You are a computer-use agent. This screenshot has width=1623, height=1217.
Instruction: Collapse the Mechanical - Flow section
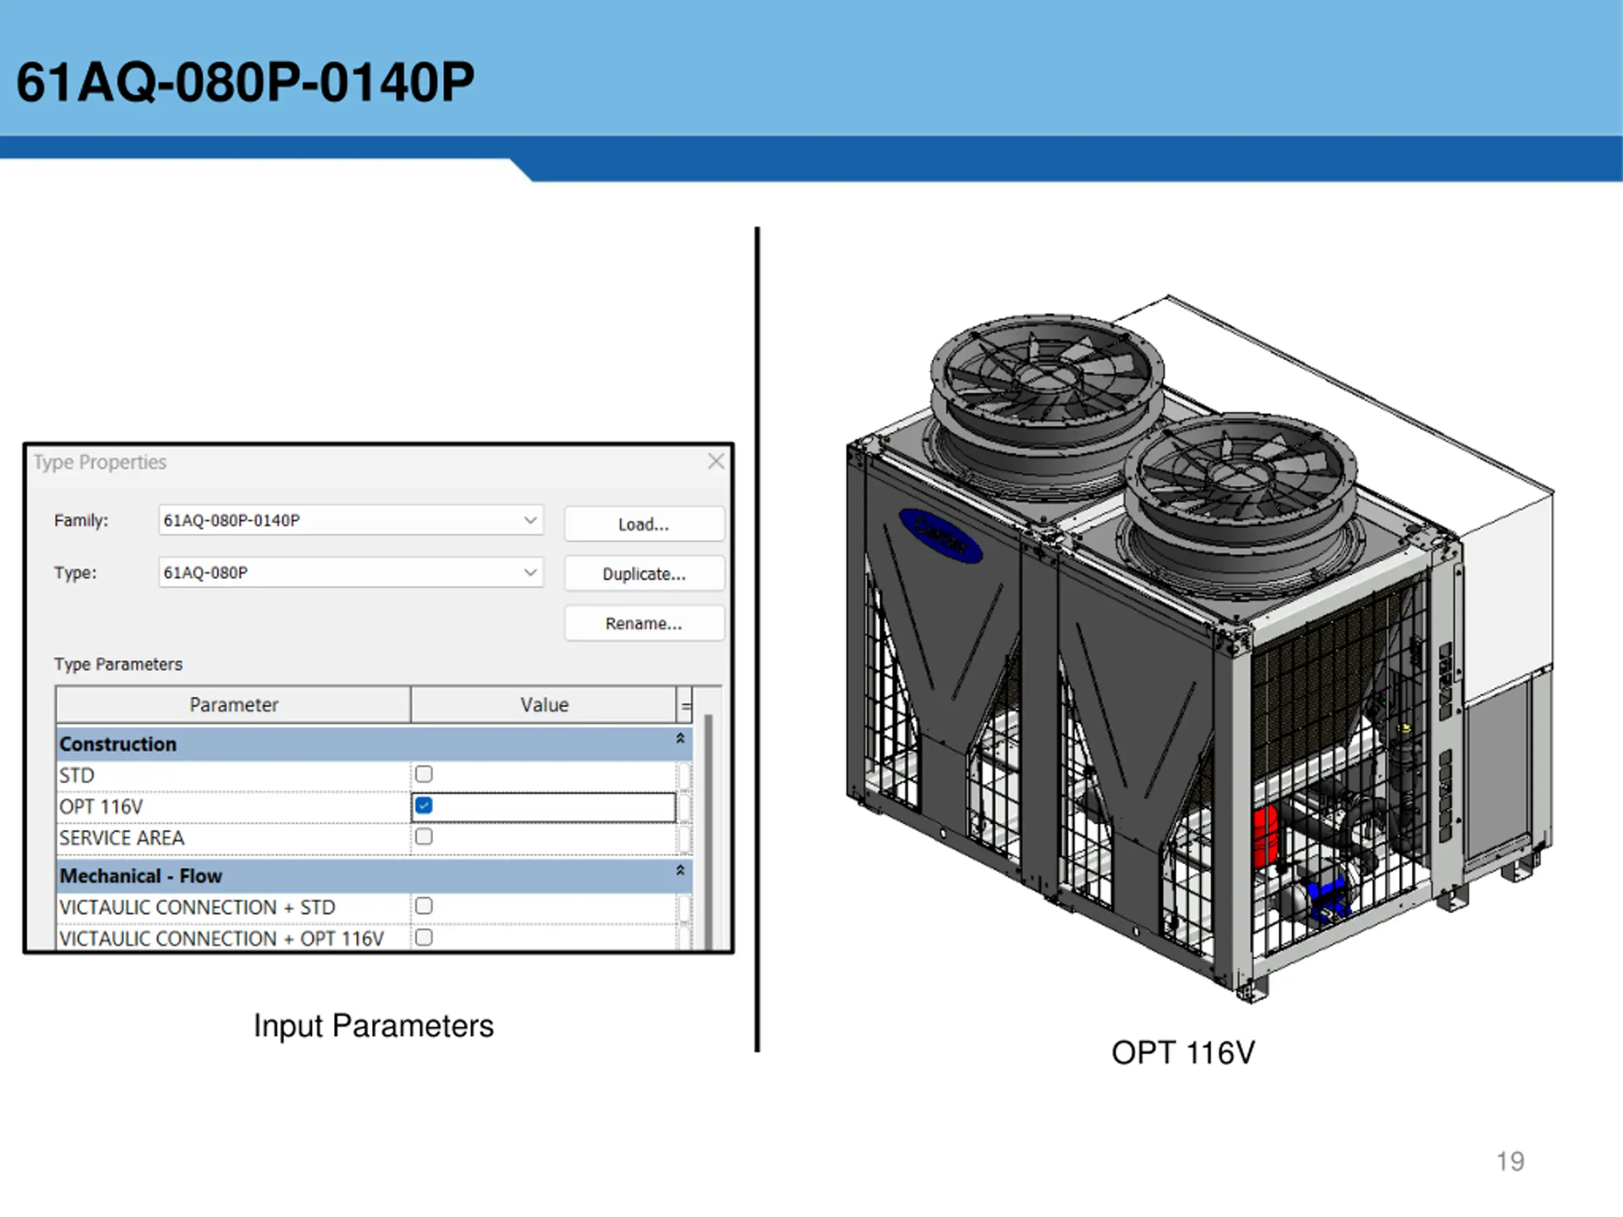[680, 871]
